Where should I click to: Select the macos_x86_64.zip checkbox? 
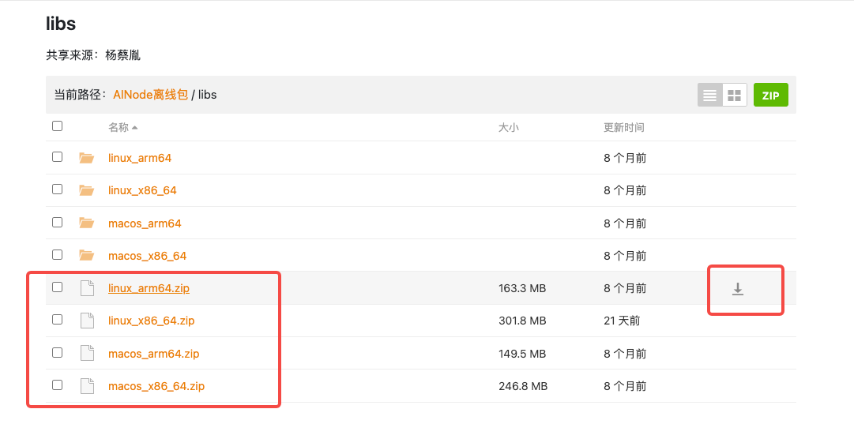[x=57, y=385]
